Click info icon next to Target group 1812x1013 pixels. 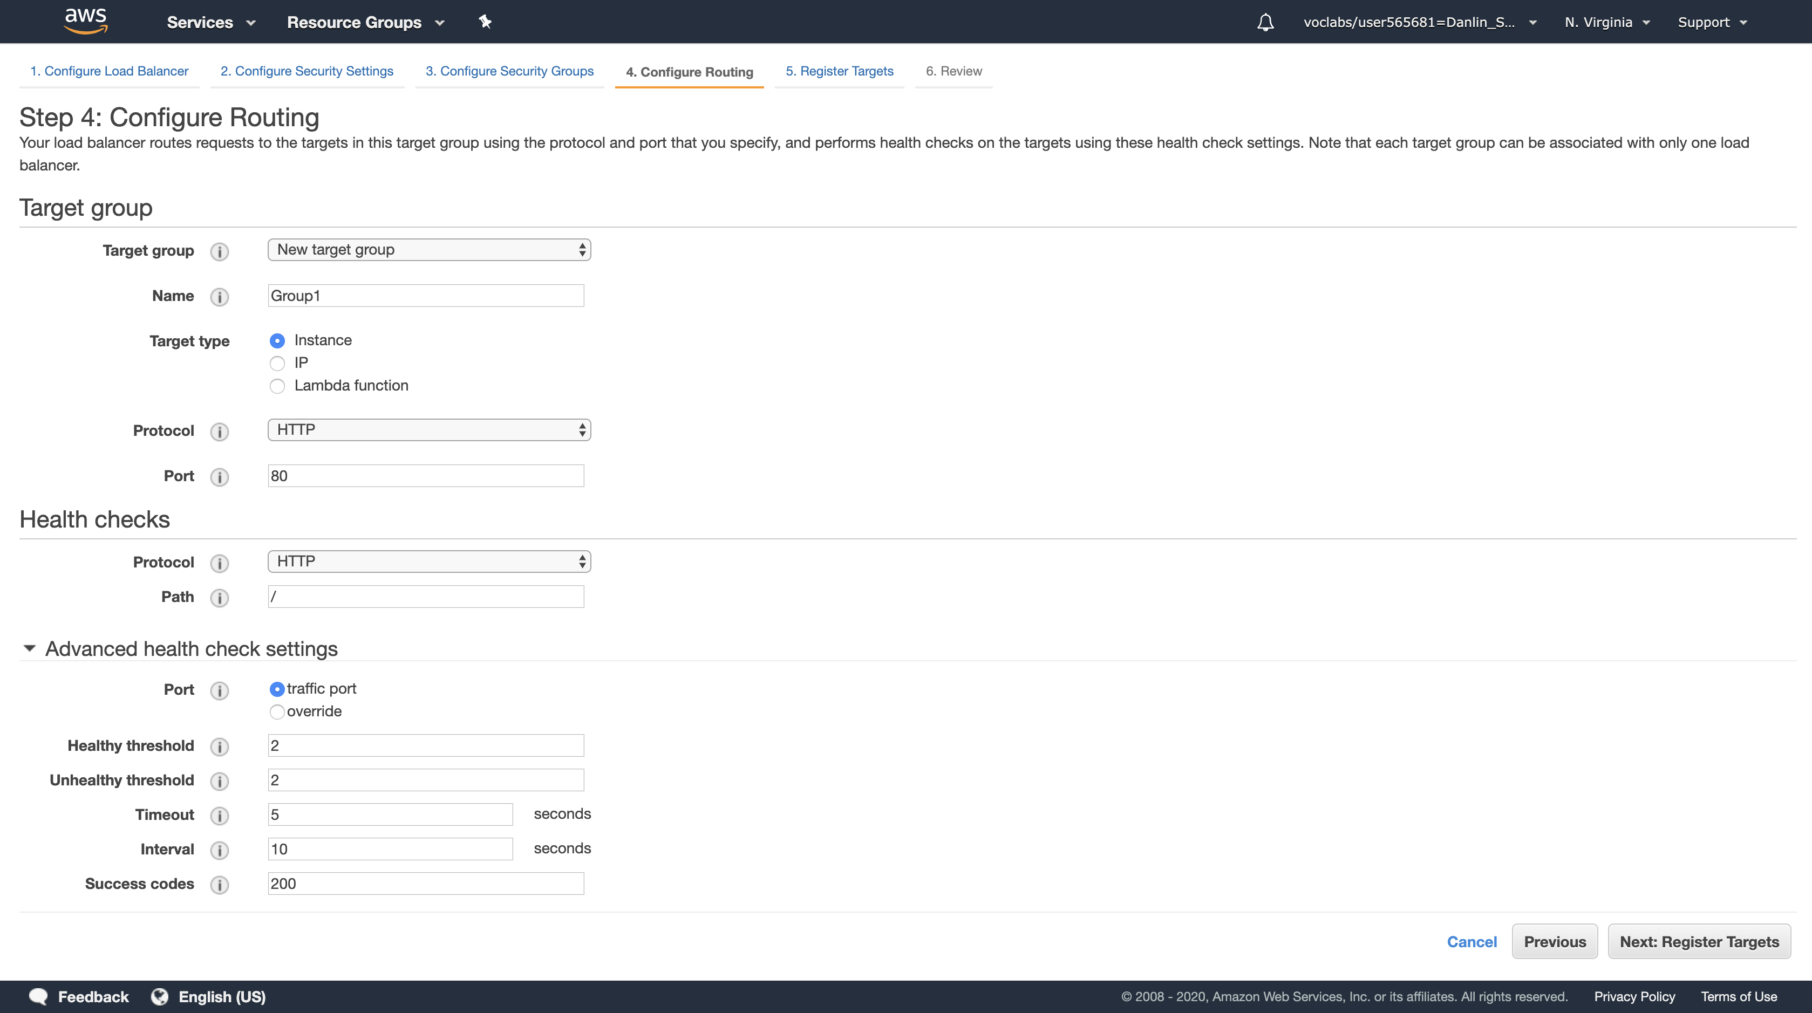click(220, 252)
